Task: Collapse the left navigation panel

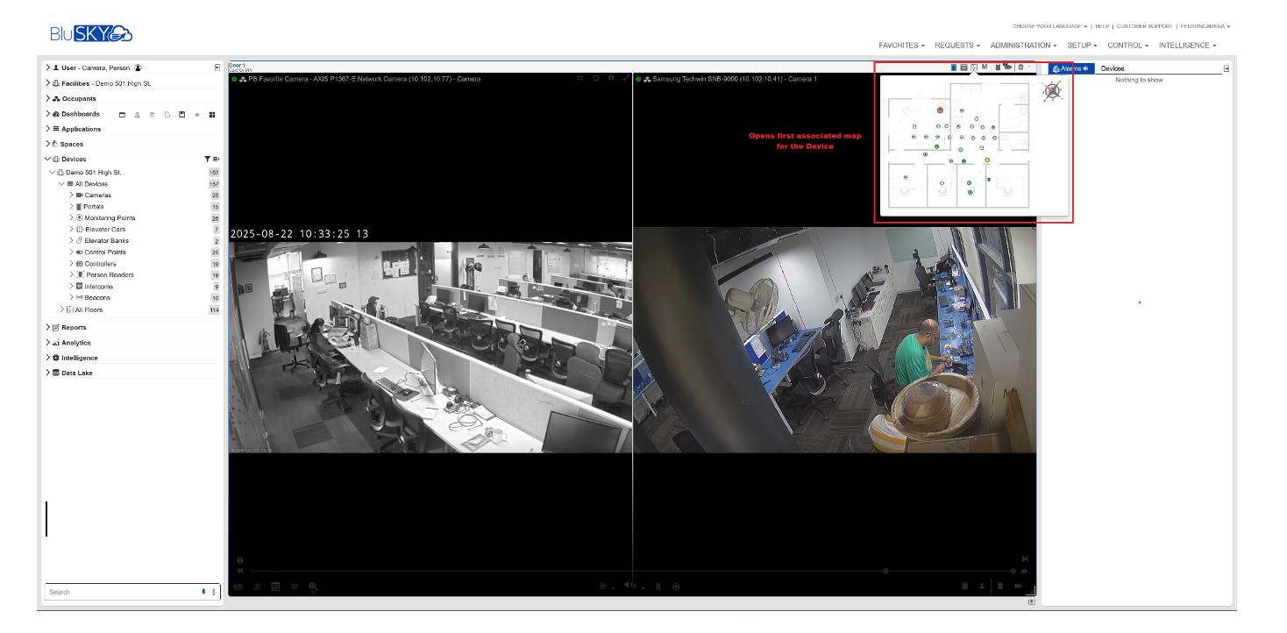Action: coord(217,68)
